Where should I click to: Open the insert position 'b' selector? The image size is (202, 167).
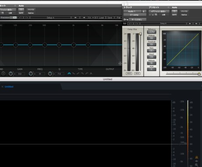(144, 11)
